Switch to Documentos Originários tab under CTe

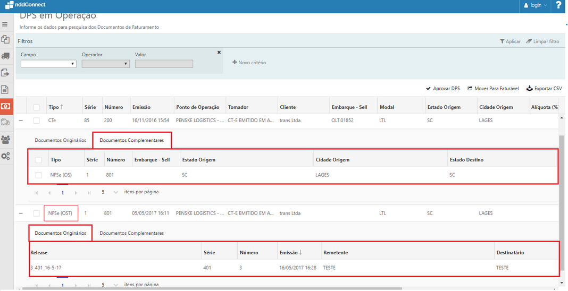click(60, 141)
